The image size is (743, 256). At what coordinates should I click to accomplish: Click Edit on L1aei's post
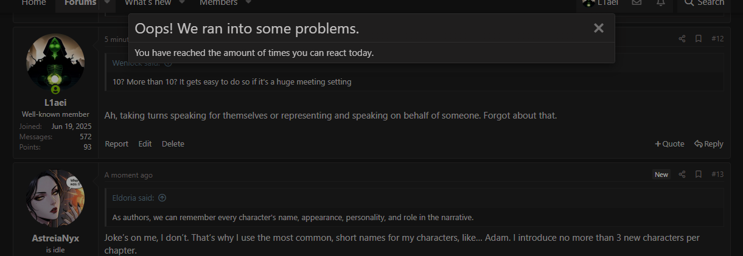(x=145, y=144)
